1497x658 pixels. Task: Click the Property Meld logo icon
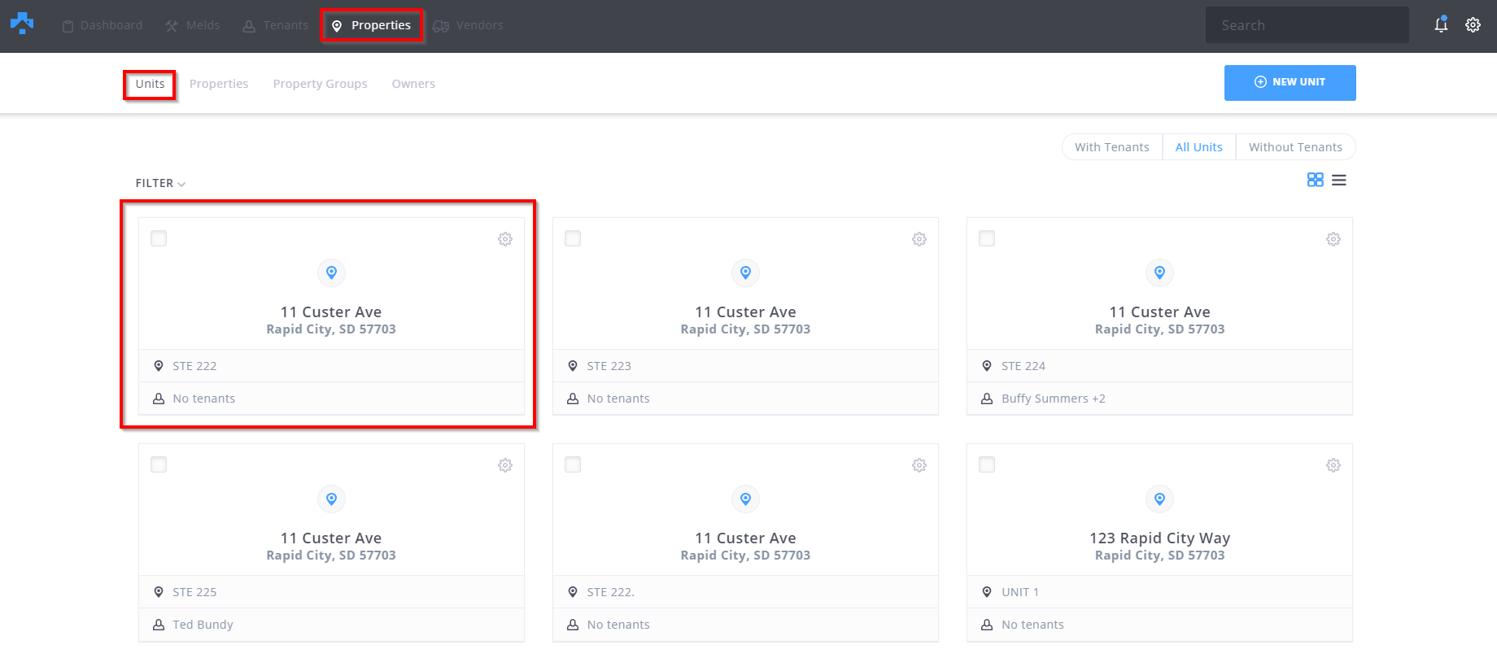(x=22, y=24)
